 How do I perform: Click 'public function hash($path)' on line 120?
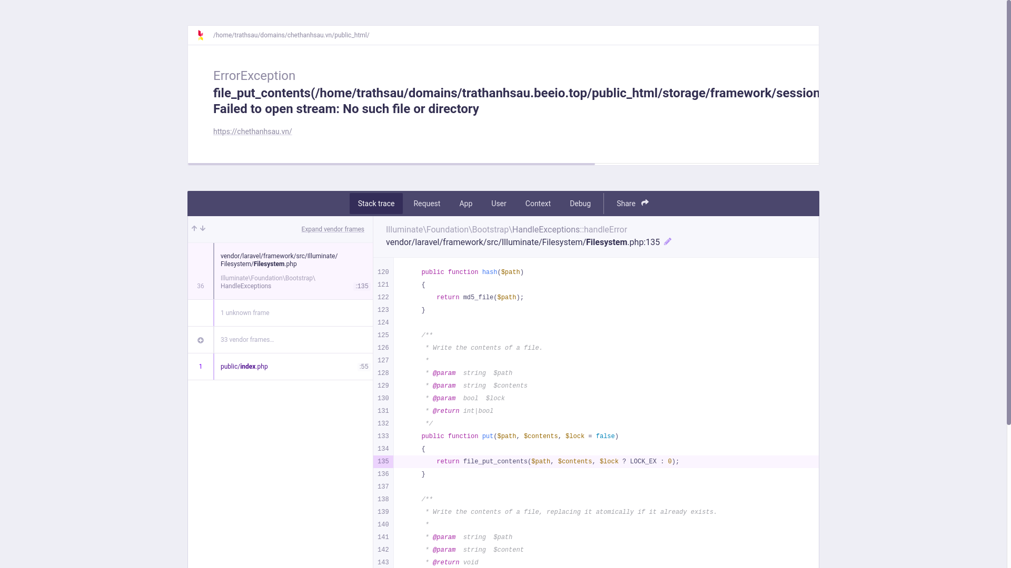tap(472, 272)
